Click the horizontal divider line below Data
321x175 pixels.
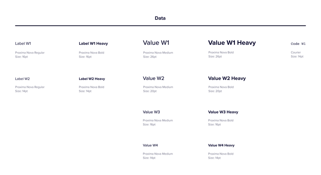pos(160,26)
